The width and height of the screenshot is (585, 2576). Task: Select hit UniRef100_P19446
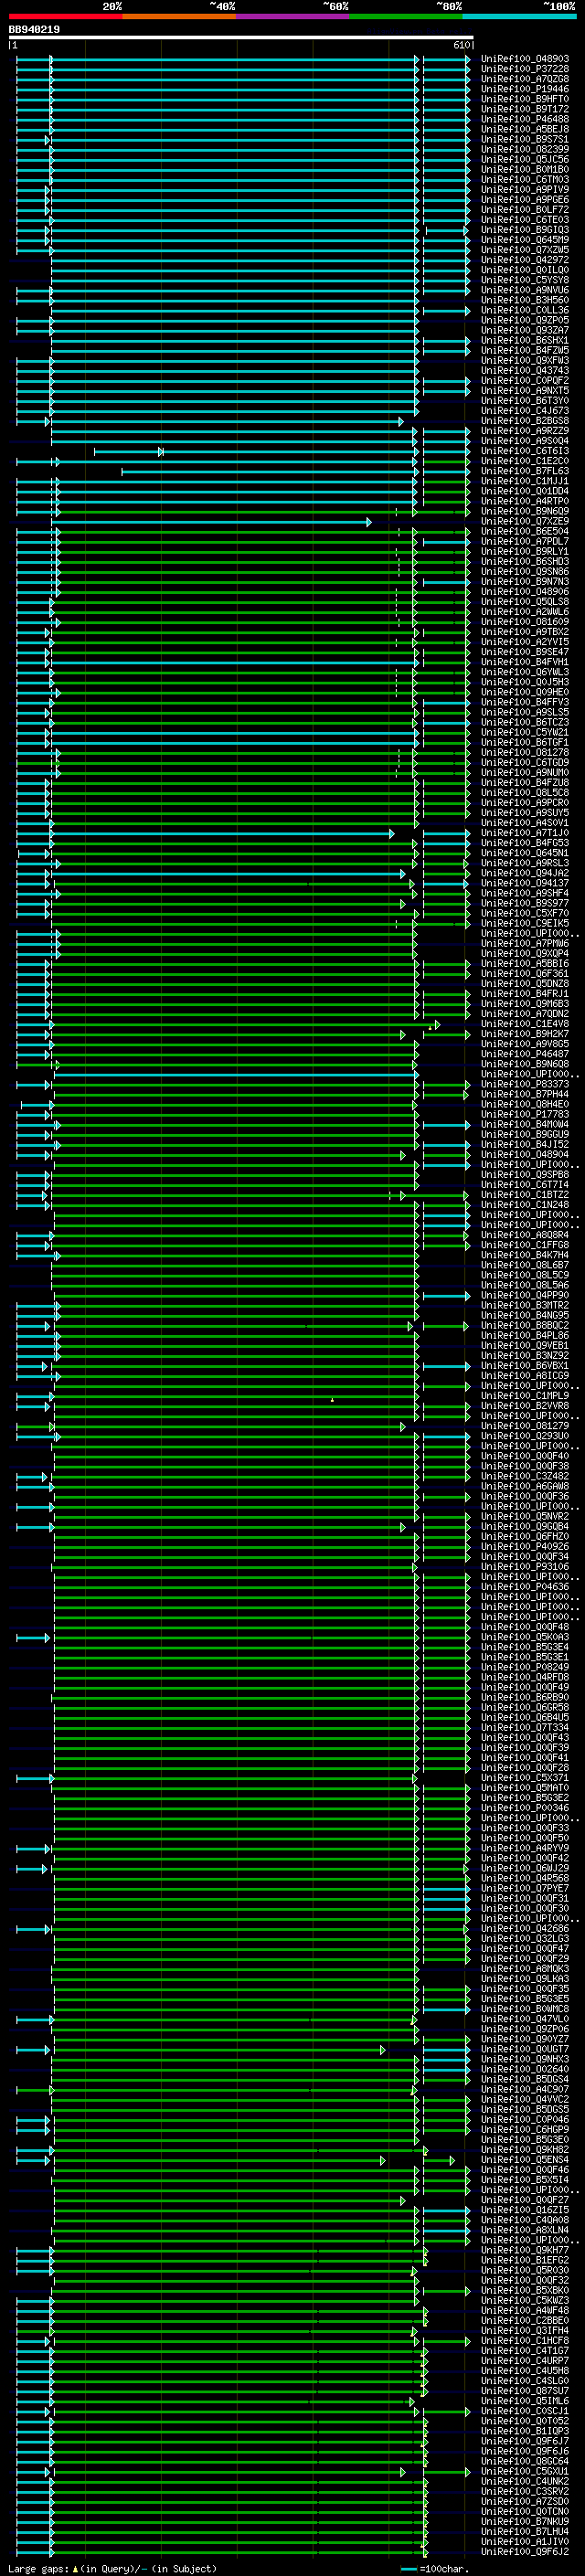tap(525, 89)
